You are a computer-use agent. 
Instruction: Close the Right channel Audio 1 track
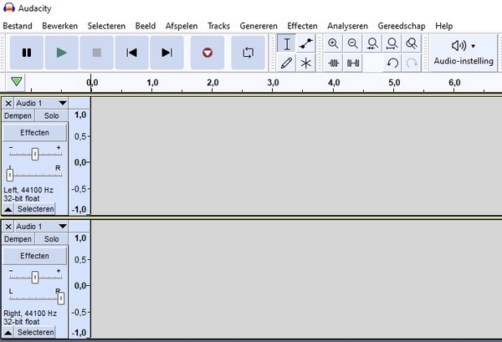pyautogui.click(x=8, y=227)
